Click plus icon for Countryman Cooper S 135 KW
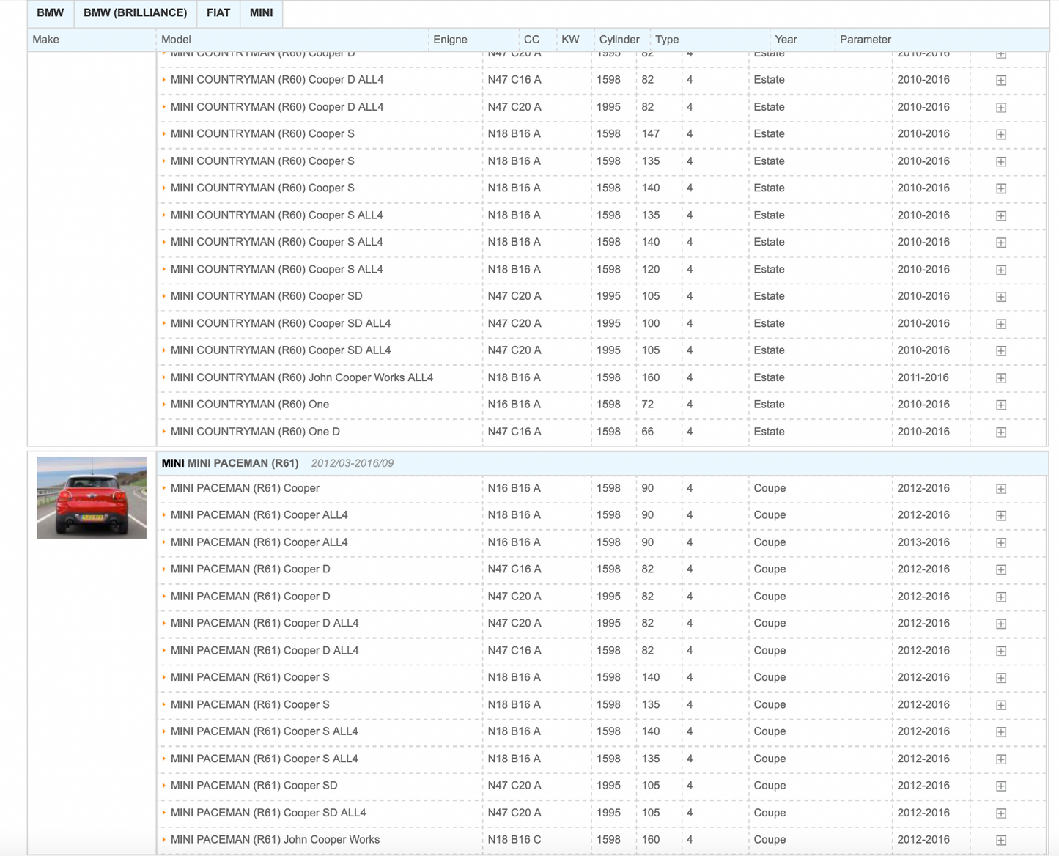The height and width of the screenshot is (856, 1059). [x=1001, y=162]
